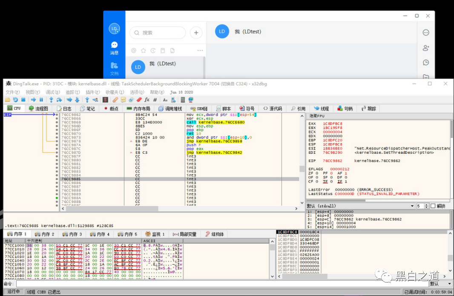Select the 监视 1 tab
The width and height of the screenshot is (454, 296).
click(x=155, y=234)
